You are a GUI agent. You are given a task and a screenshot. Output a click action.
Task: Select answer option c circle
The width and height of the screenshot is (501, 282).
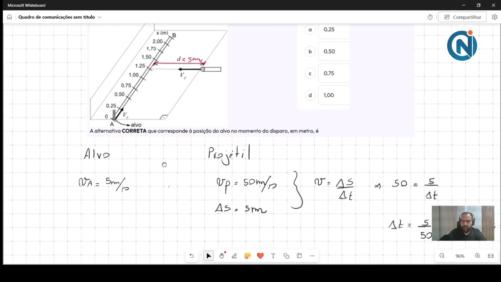[x=310, y=73]
